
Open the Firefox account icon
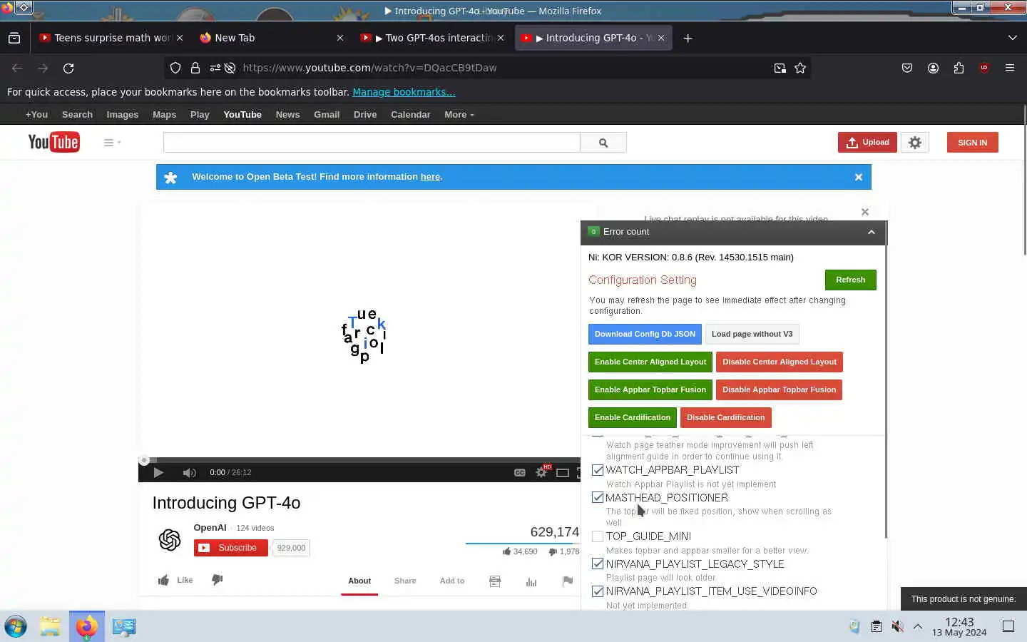tap(933, 68)
